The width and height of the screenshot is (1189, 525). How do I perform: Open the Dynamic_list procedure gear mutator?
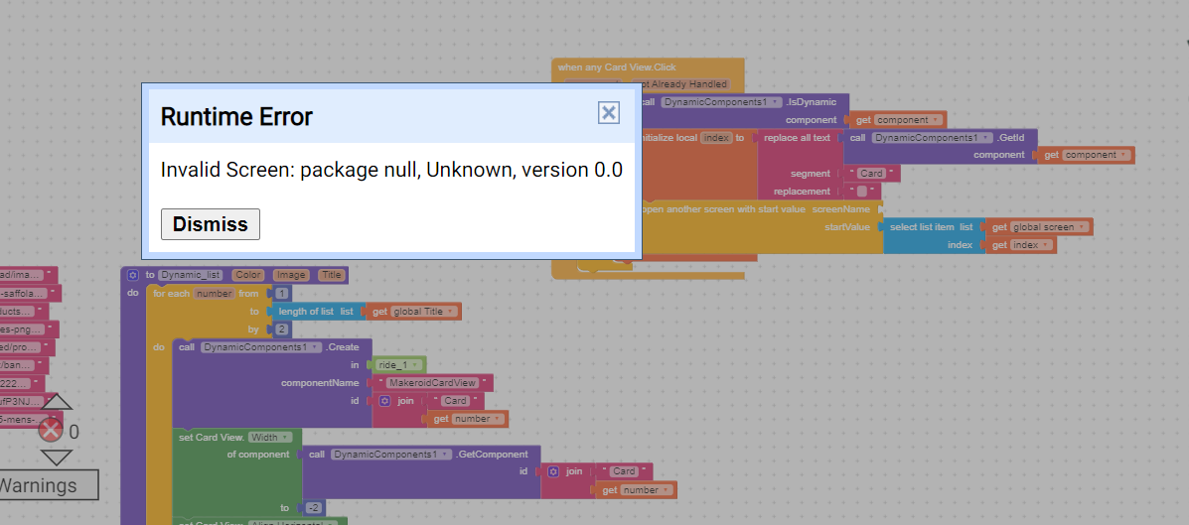[133, 275]
